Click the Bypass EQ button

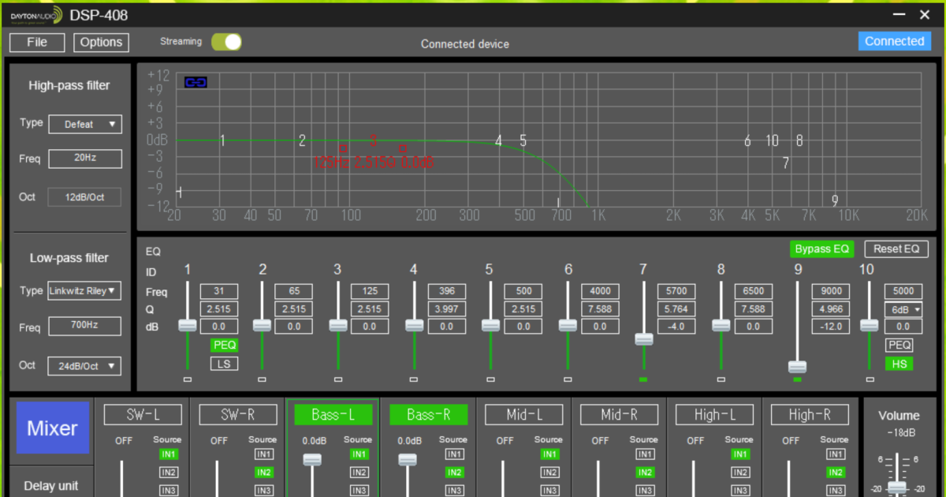(821, 248)
